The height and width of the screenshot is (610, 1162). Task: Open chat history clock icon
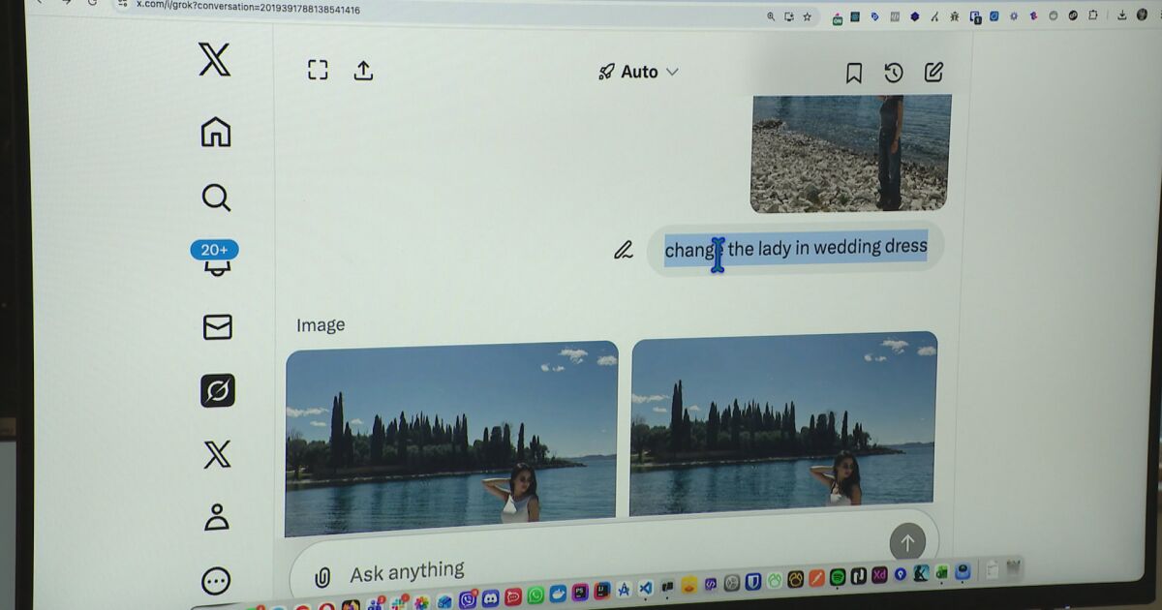[894, 73]
